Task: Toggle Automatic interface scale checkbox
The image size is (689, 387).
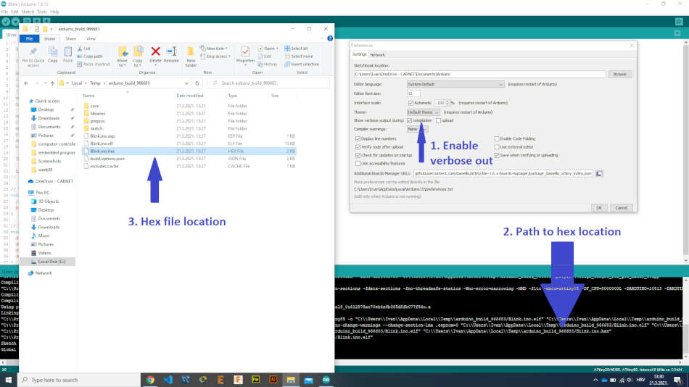Action: [x=410, y=103]
